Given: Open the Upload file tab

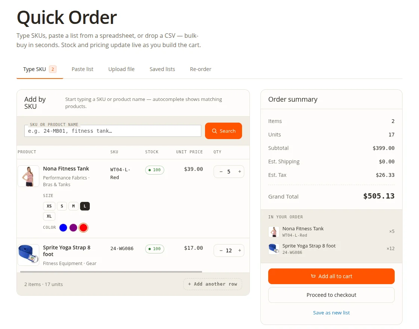Looking at the screenshot, I should [x=121, y=69].
